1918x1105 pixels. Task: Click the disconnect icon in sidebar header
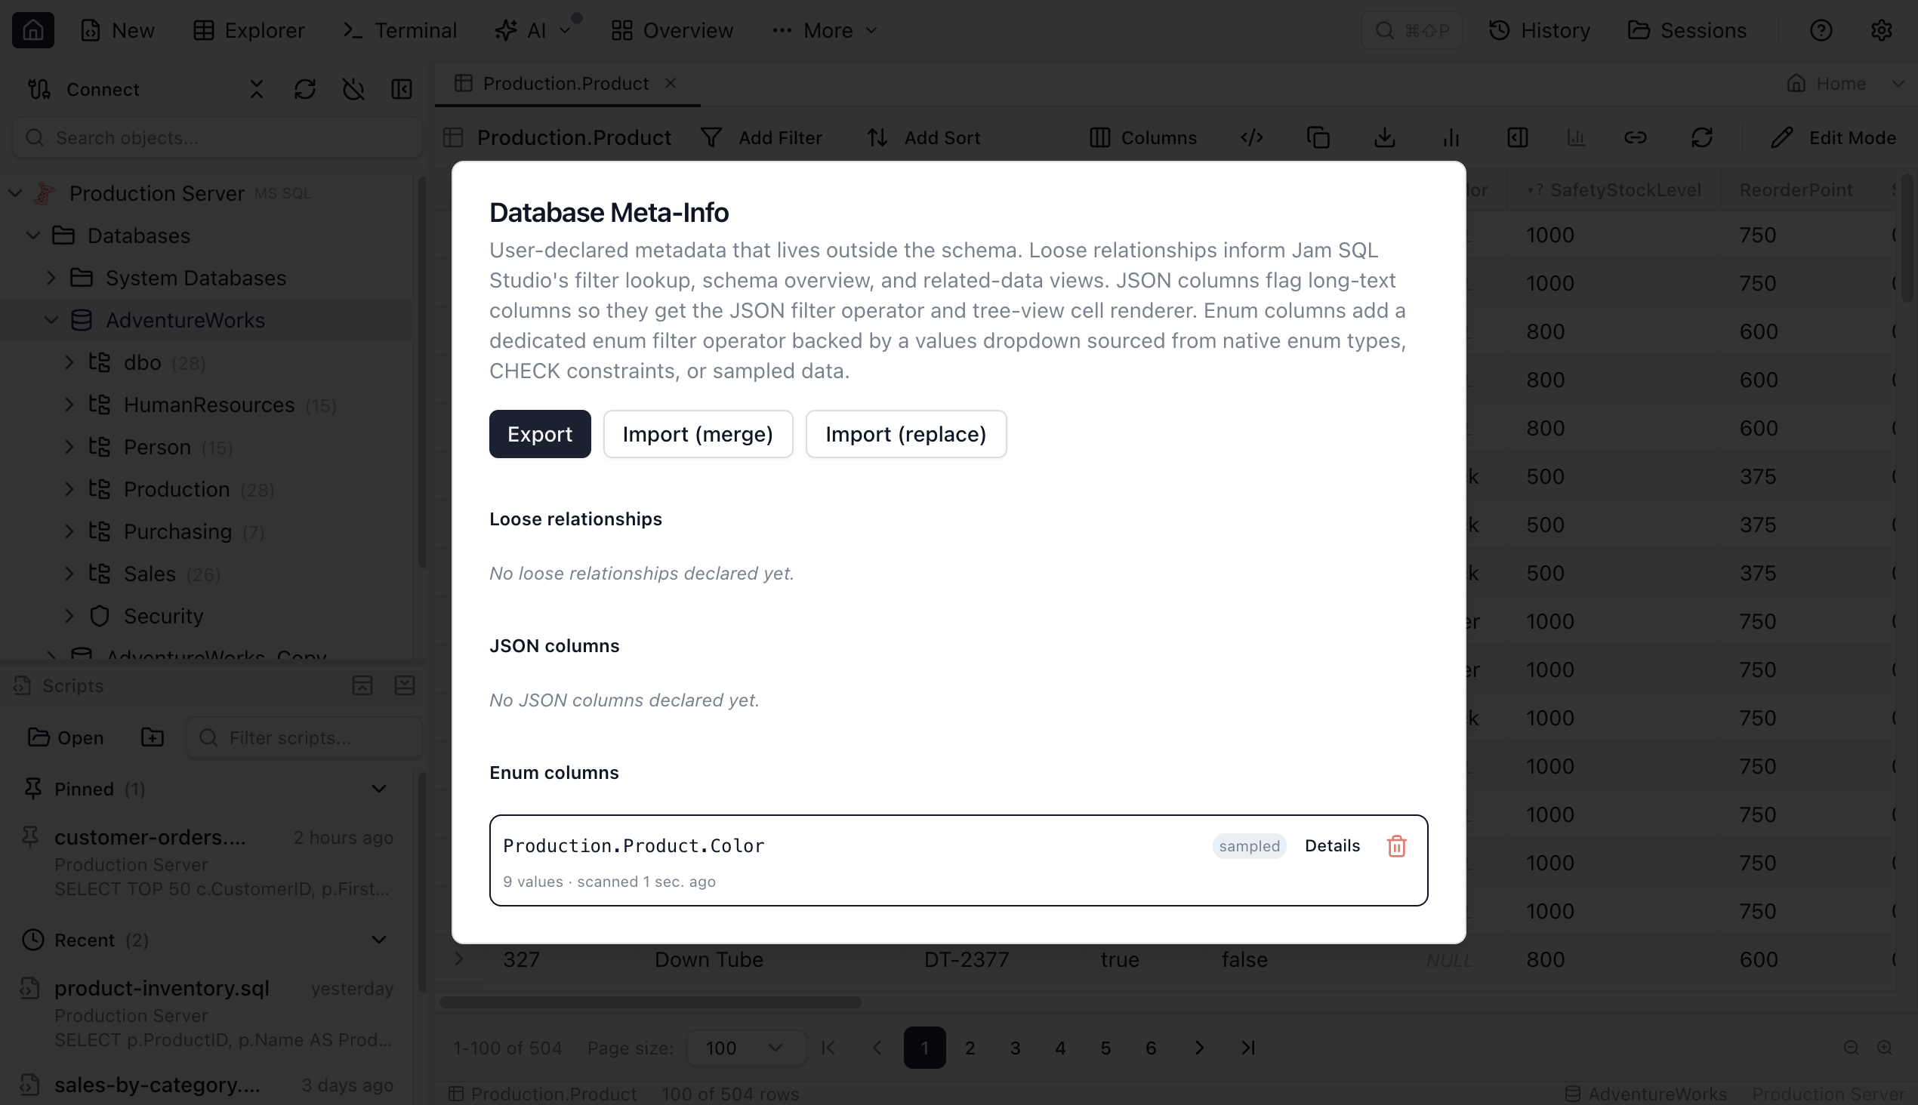[353, 90]
